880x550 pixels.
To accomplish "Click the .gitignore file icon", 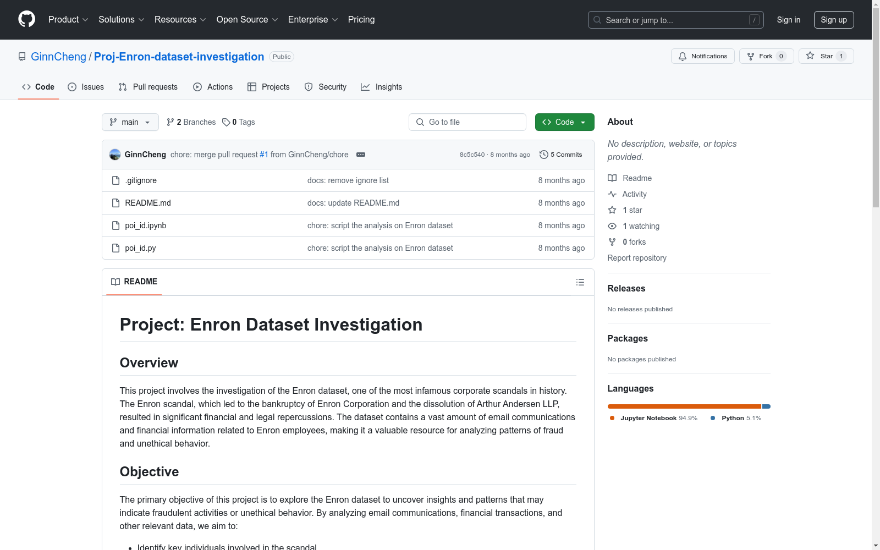I will pos(116,180).
